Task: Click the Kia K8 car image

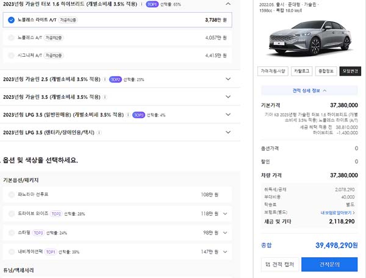Action: pyautogui.click(x=310, y=38)
